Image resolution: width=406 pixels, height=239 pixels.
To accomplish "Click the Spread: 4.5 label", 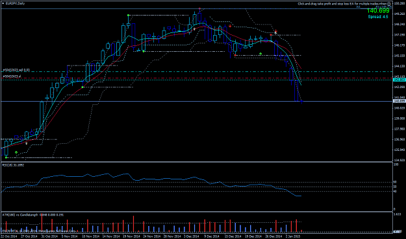I will 378,17.
